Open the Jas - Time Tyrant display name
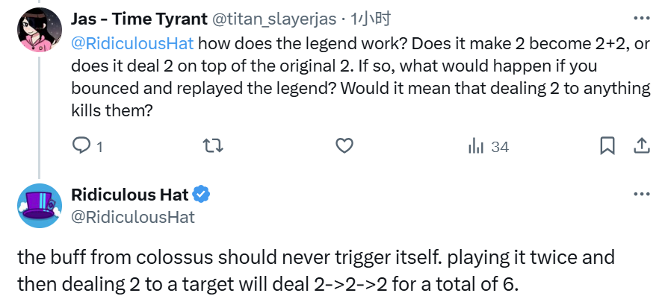Viewport: 668px width, 296px height. click(x=139, y=19)
